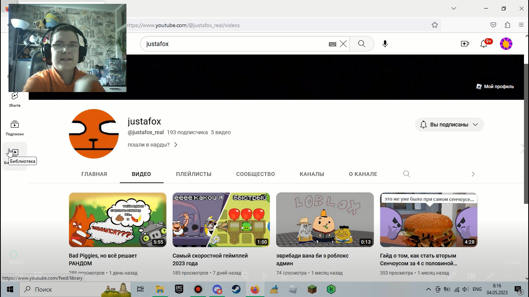Search within the channel using magnifier
This screenshot has width=529, height=297.
point(407,174)
